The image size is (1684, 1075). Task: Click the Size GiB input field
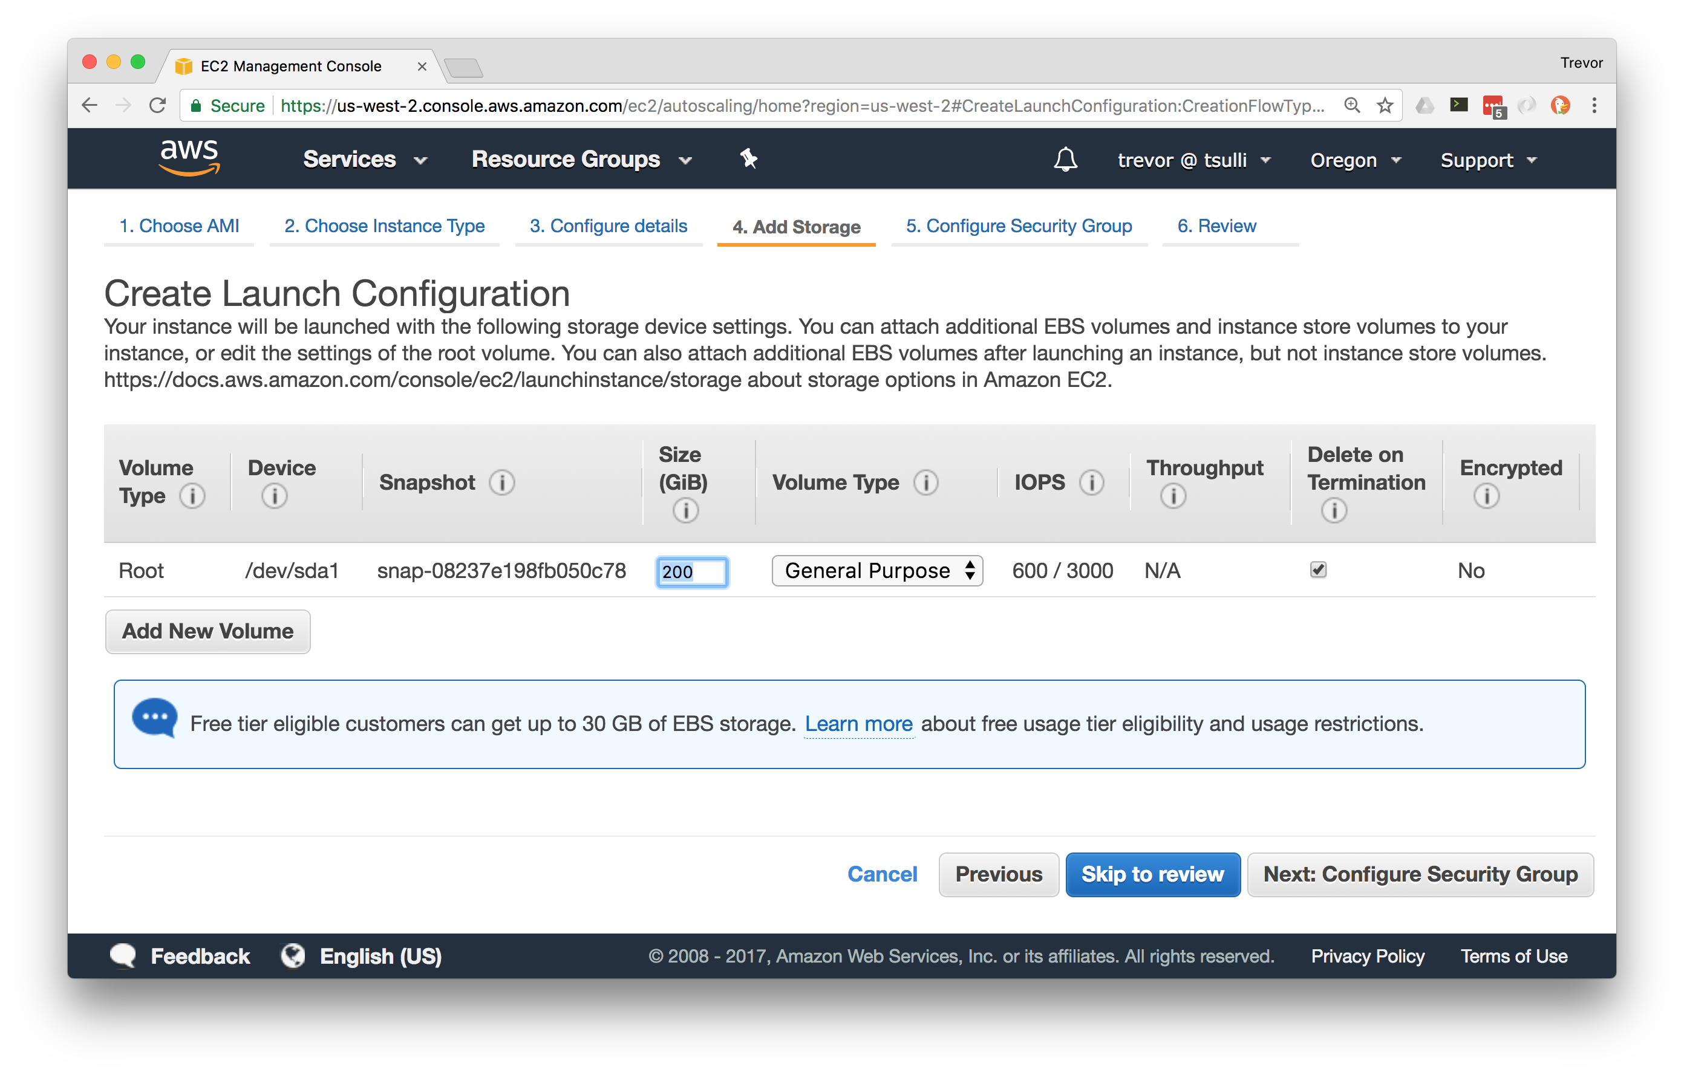tap(691, 572)
